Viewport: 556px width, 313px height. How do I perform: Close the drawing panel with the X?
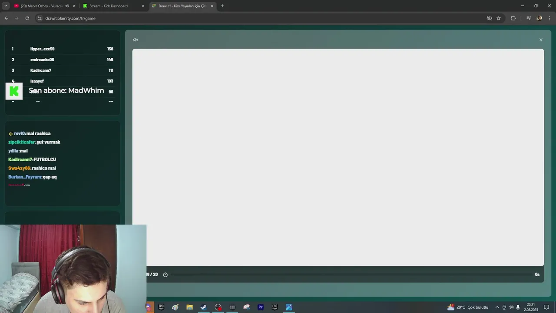(x=541, y=40)
